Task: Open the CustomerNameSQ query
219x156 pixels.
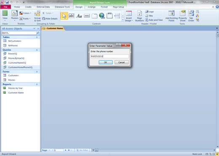Action: (17, 63)
